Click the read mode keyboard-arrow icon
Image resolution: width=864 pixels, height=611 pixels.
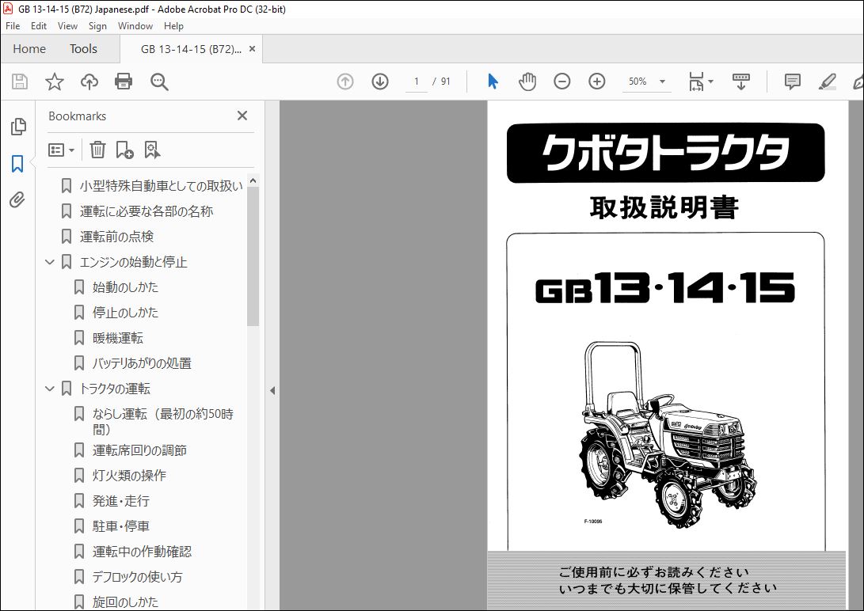[740, 82]
